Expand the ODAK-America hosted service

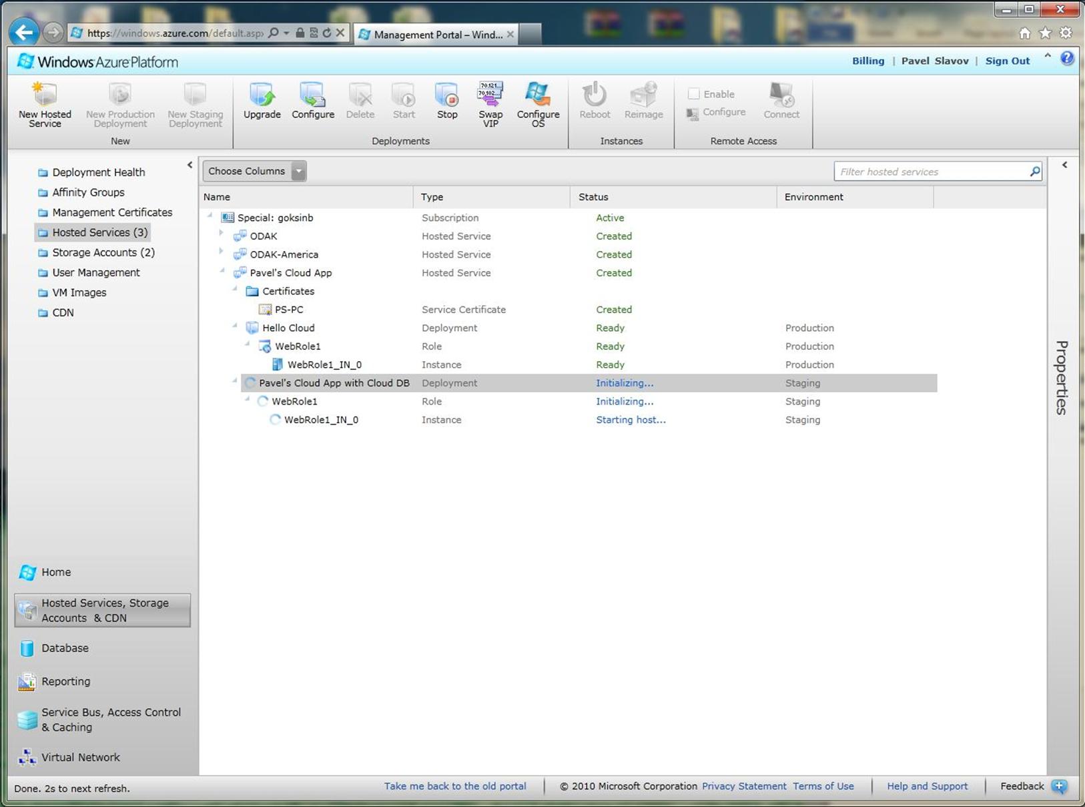point(222,252)
